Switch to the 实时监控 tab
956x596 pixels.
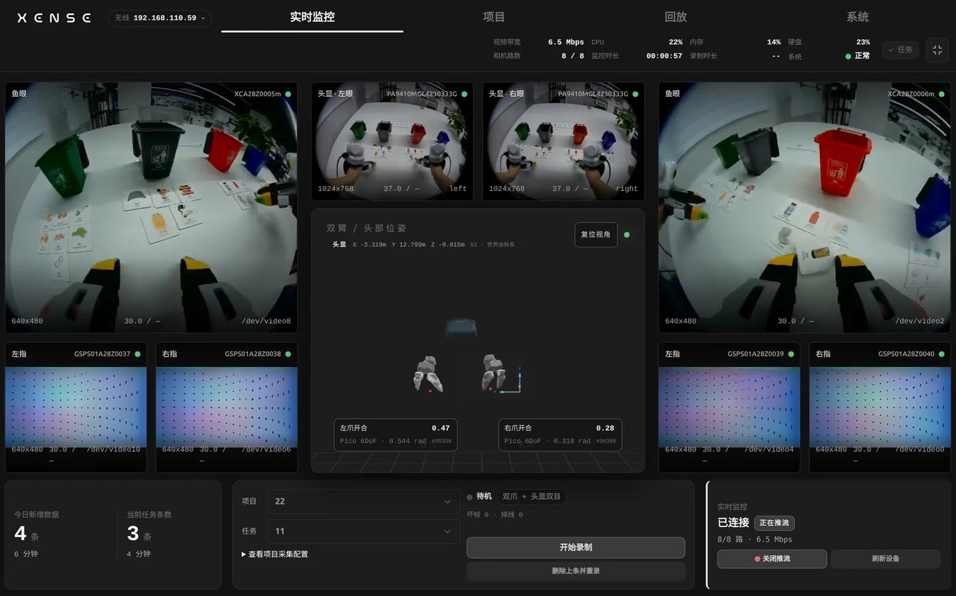312,17
